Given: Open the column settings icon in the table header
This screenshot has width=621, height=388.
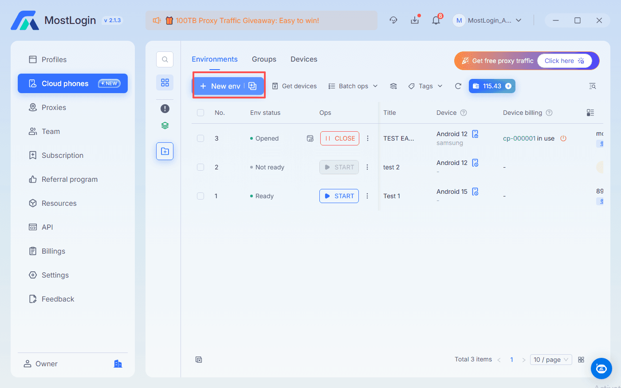Looking at the screenshot, I should click(590, 113).
